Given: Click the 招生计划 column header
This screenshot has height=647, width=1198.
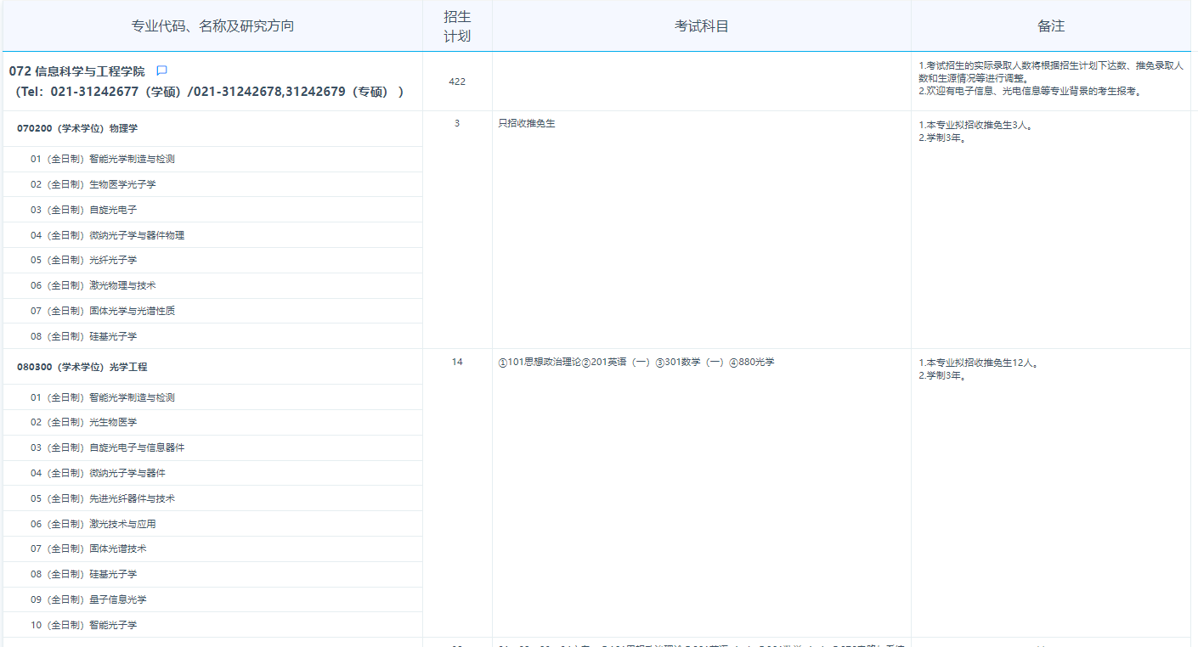Looking at the screenshot, I should [x=457, y=26].
